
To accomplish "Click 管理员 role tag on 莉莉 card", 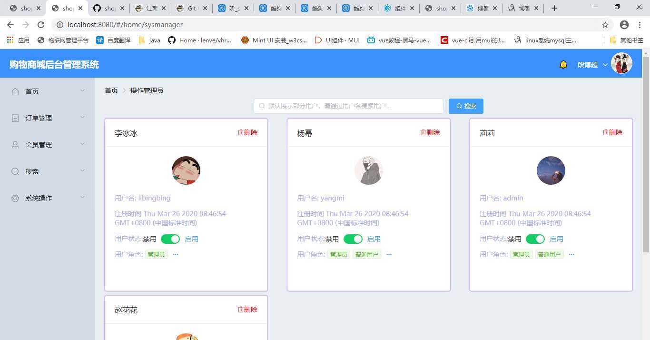I will pyautogui.click(x=521, y=255).
